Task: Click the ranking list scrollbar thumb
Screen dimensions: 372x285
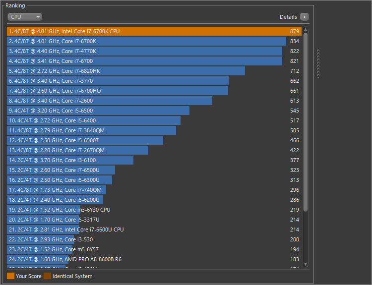Action: click(x=306, y=122)
